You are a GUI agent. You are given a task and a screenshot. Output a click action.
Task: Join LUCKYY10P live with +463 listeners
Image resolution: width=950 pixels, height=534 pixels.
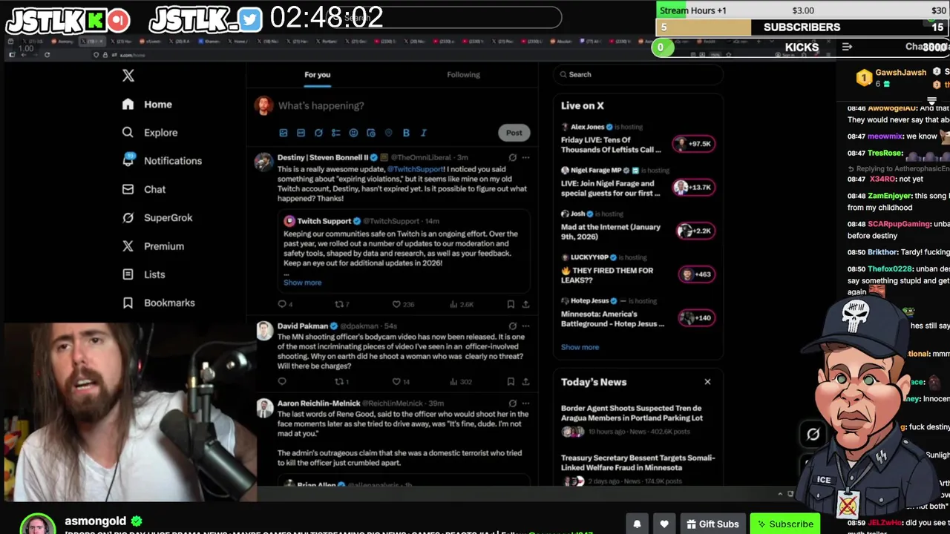(696, 274)
